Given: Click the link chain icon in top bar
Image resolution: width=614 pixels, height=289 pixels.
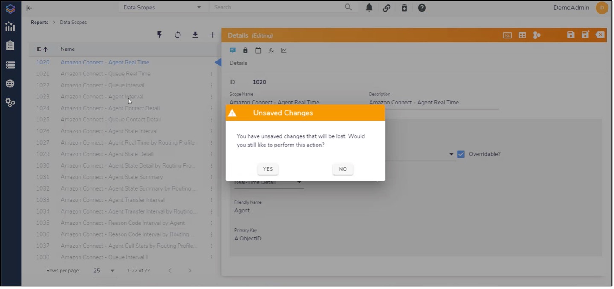Looking at the screenshot, I should [387, 8].
